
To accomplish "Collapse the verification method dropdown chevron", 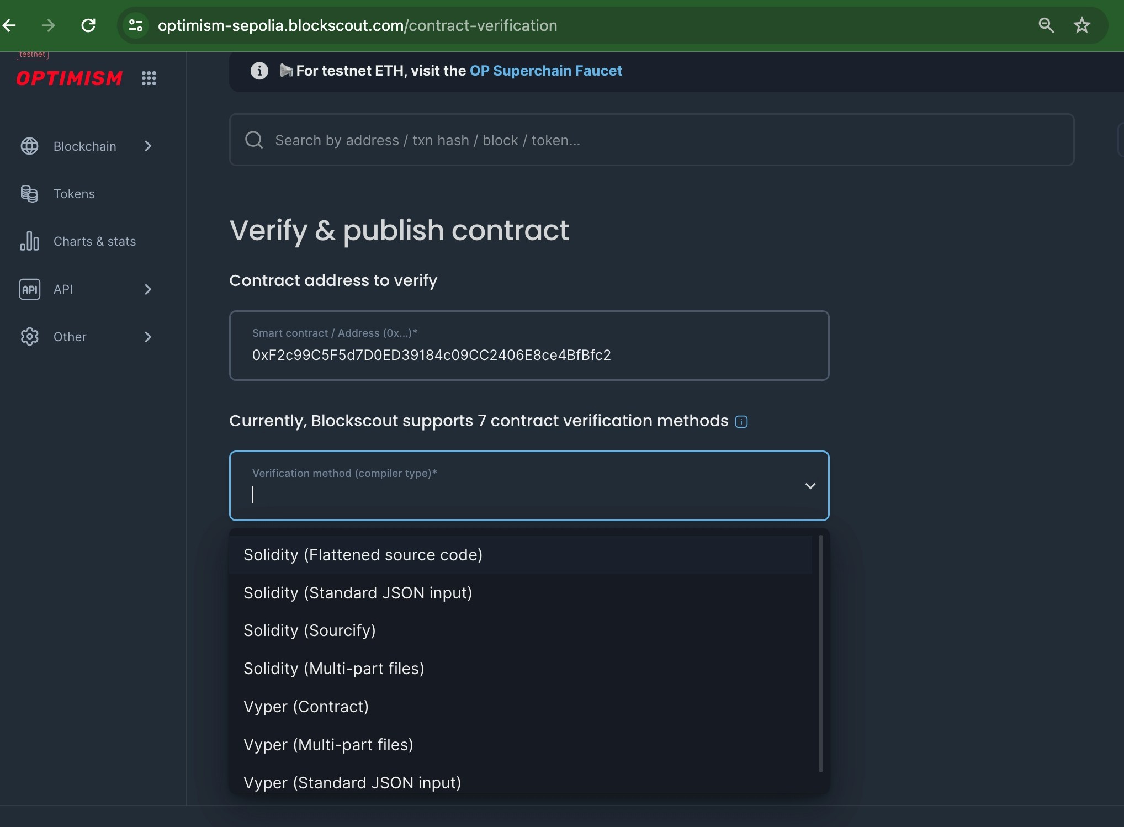I will 810,486.
